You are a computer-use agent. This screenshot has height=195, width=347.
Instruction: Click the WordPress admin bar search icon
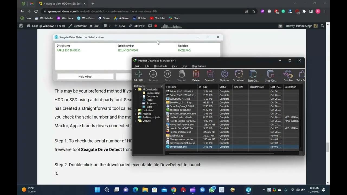click(322, 26)
